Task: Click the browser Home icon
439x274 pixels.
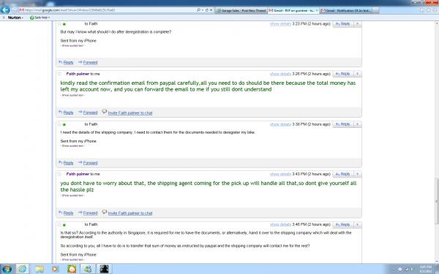Action: pos(422,10)
